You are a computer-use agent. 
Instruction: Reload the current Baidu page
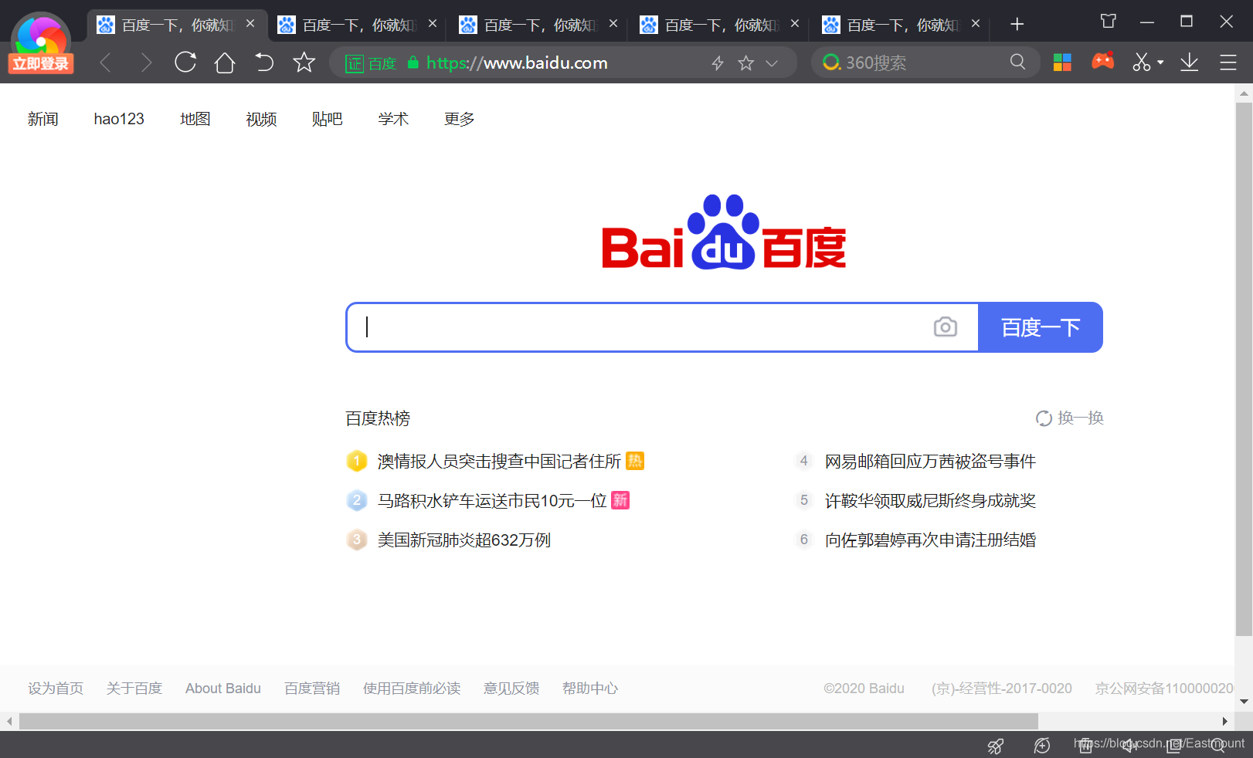tap(185, 63)
